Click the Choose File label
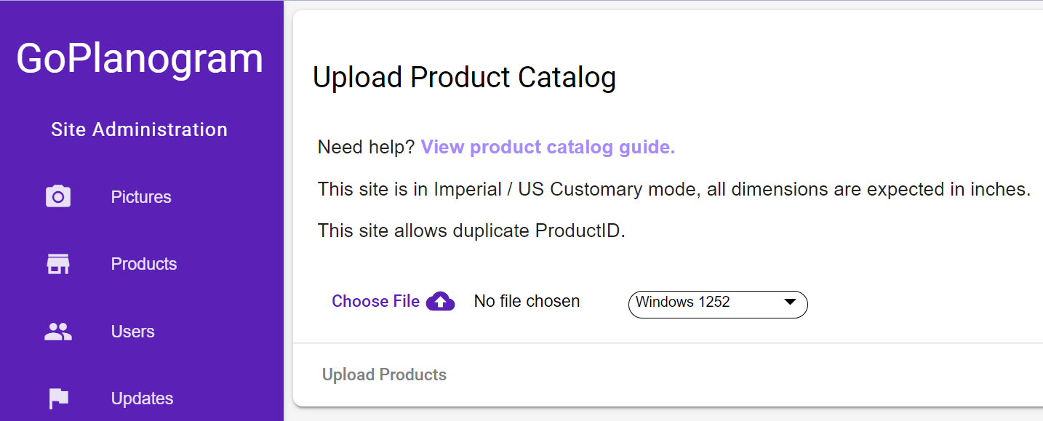 pos(375,301)
